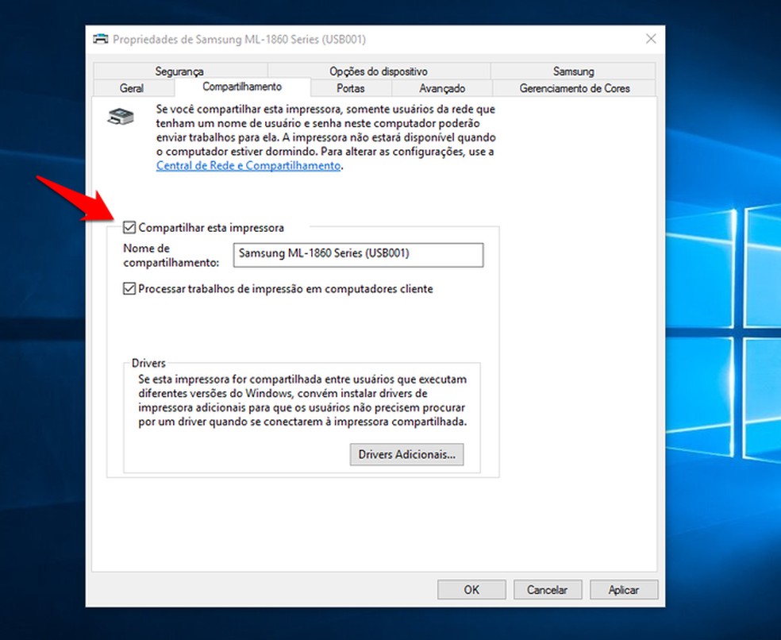Click 'Nome de compartilhamento:' label
This screenshot has width=781, height=640.
click(x=171, y=255)
